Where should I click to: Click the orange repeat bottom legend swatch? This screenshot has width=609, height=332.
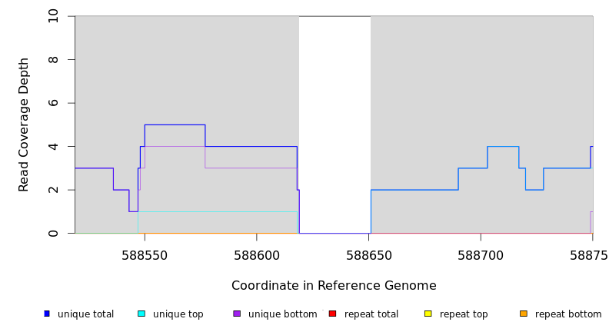click(x=524, y=314)
